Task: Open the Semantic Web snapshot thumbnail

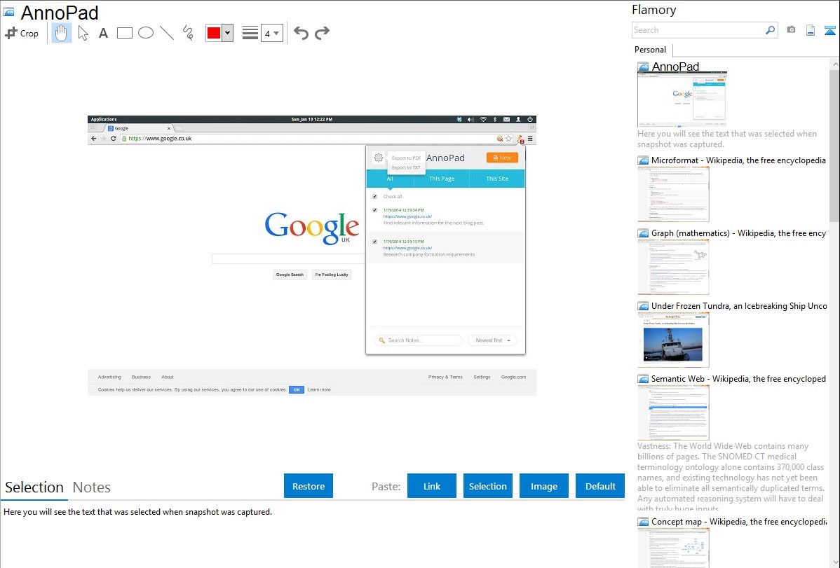Action: pos(673,413)
